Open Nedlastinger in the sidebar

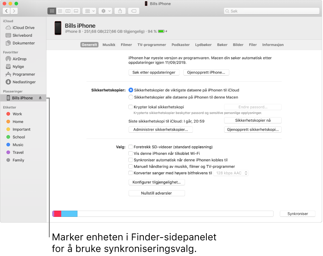coord(23,82)
